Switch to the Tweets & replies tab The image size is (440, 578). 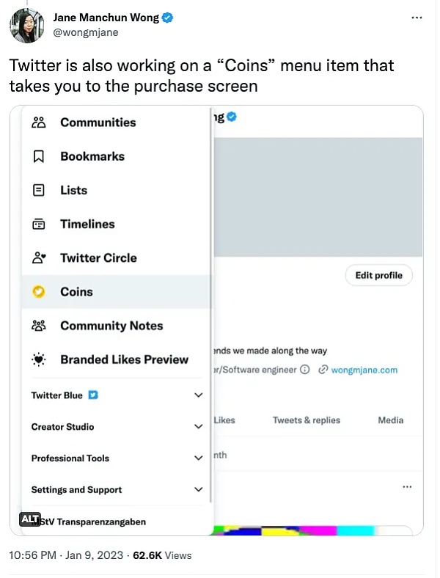coord(307,420)
